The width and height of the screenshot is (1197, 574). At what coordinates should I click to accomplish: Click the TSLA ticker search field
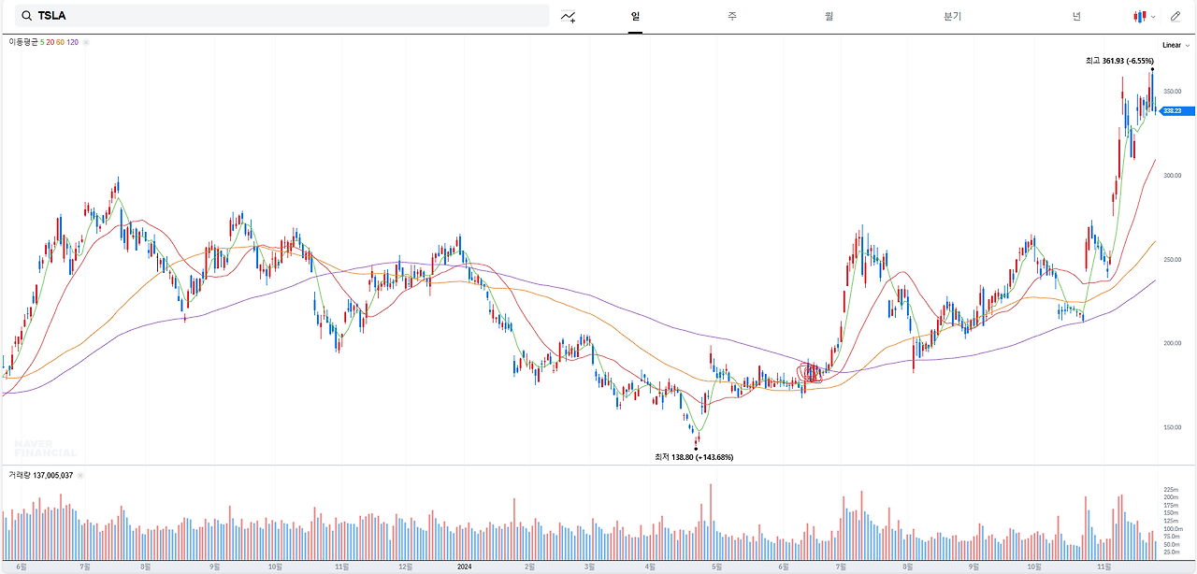[x=281, y=16]
